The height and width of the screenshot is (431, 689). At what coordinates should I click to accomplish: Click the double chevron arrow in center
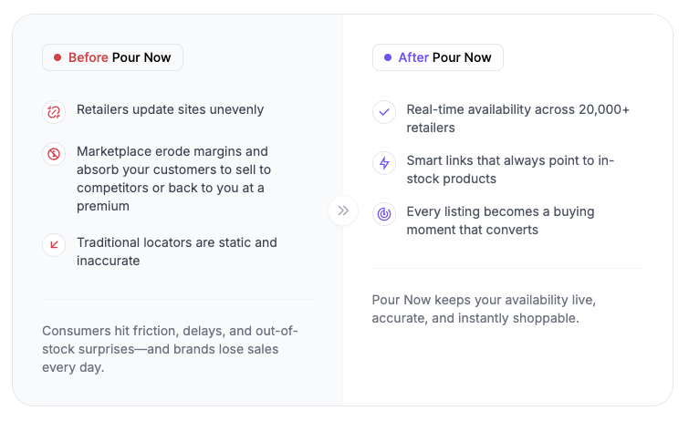343,210
